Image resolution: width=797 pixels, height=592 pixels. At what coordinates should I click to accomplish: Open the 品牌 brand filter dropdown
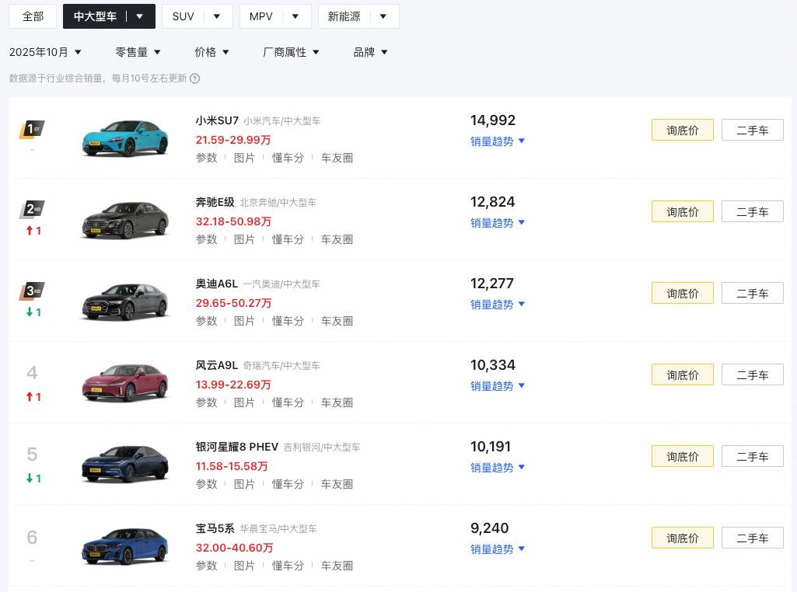point(371,52)
